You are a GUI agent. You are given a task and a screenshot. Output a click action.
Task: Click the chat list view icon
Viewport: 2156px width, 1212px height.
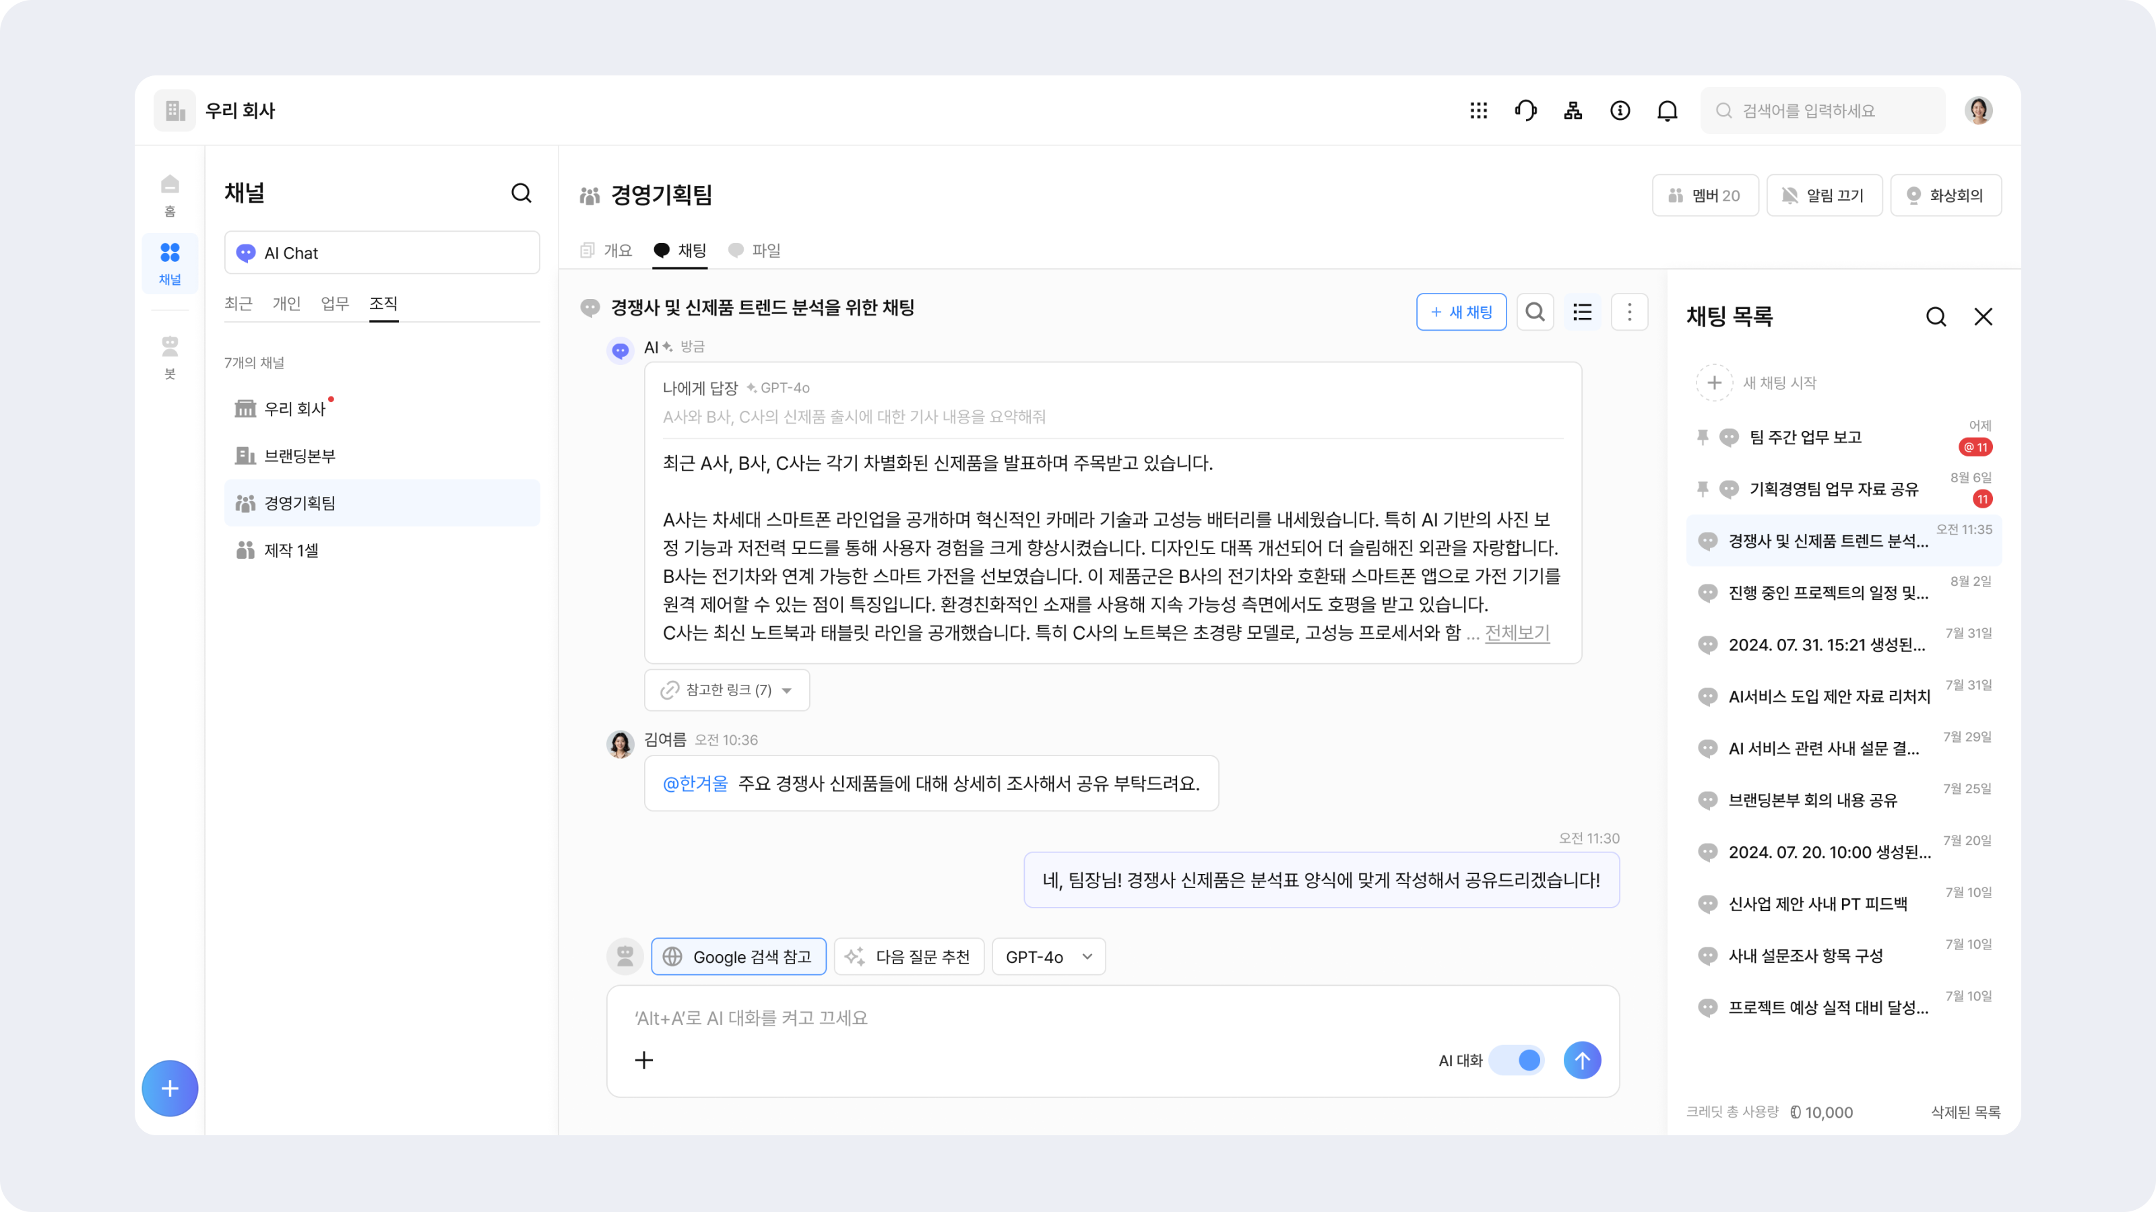pos(1582,312)
